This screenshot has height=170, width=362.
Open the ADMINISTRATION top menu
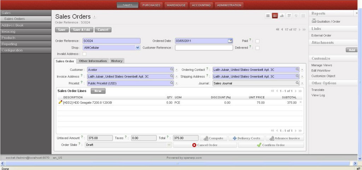pyautogui.click(x=229, y=5)
